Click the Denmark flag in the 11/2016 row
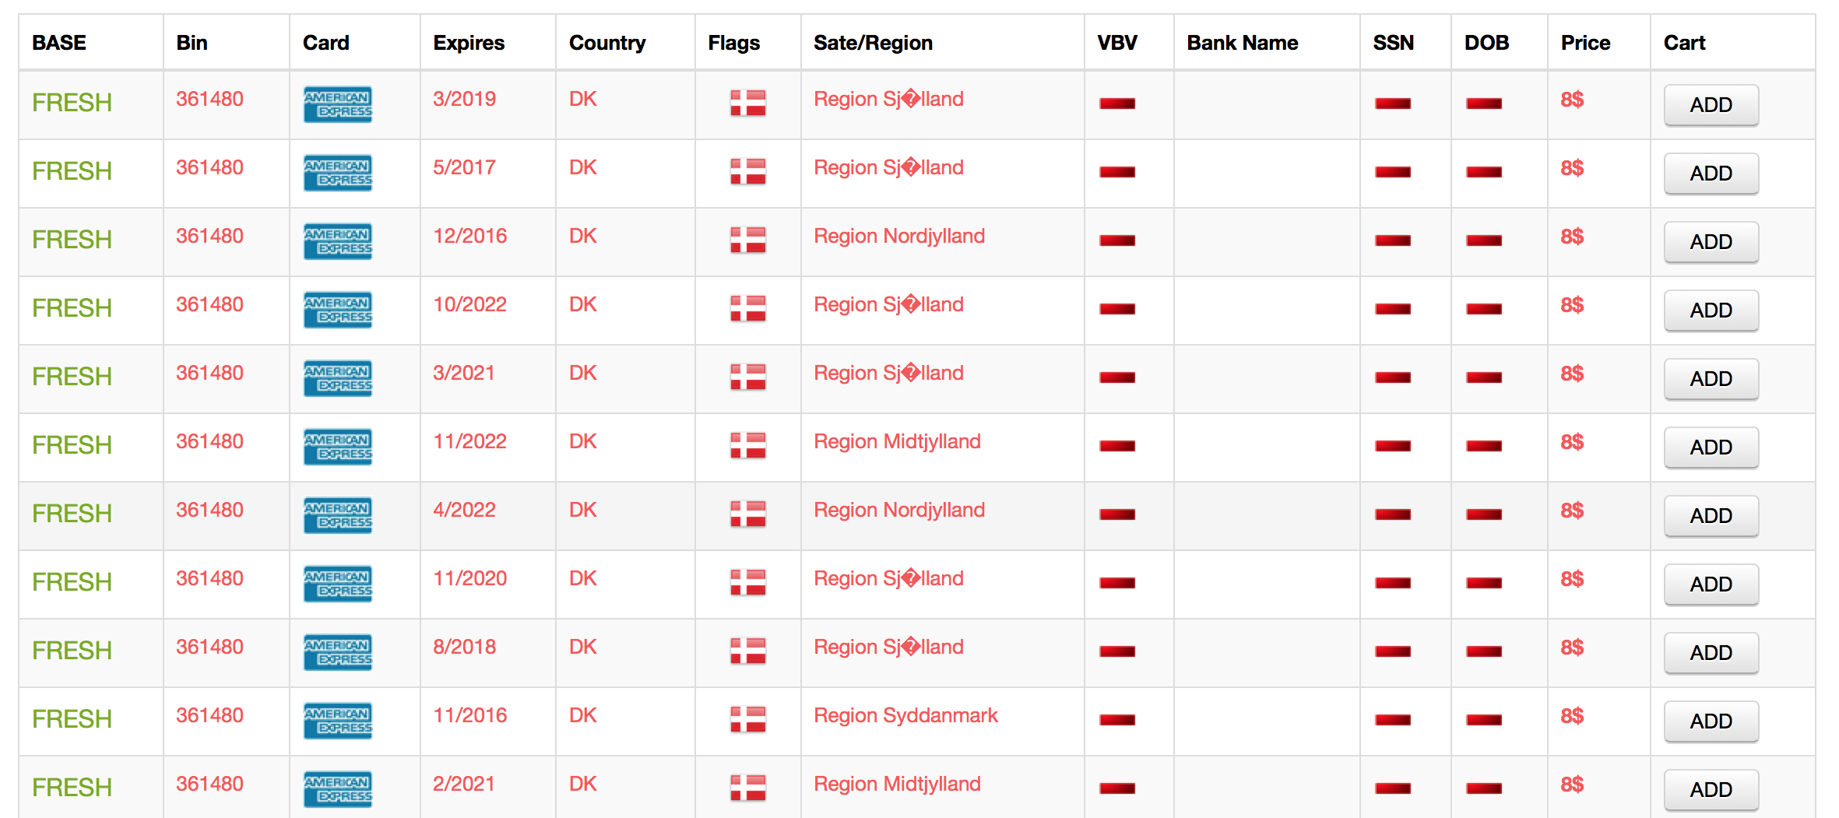The width and height of the screenshot is (1839, 818). click(x=747, y=719)
